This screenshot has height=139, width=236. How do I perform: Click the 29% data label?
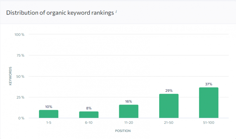click(x=169, y=91)
